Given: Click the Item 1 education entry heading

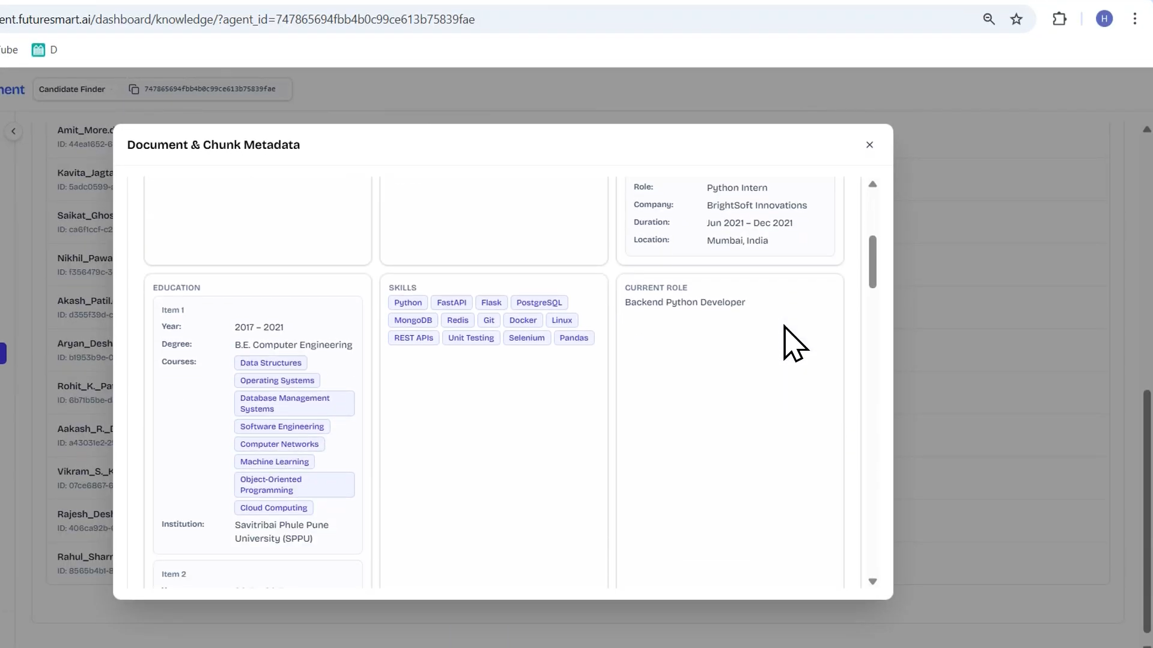Looking at the screenshot, I should (x=172, y=310).
